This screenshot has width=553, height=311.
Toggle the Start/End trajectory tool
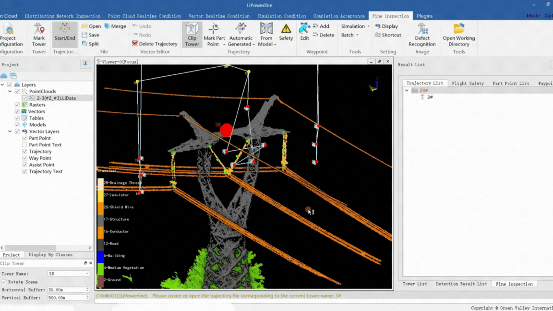pos(64,35)
